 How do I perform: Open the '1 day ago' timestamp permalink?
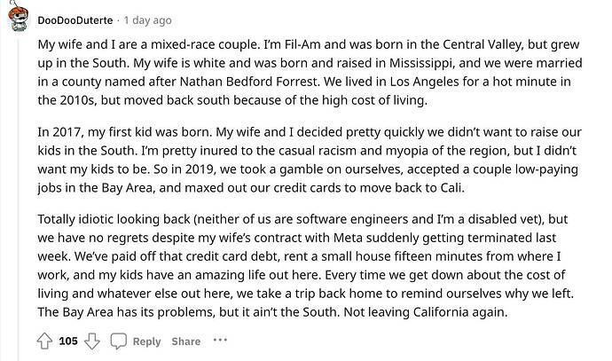148,20
